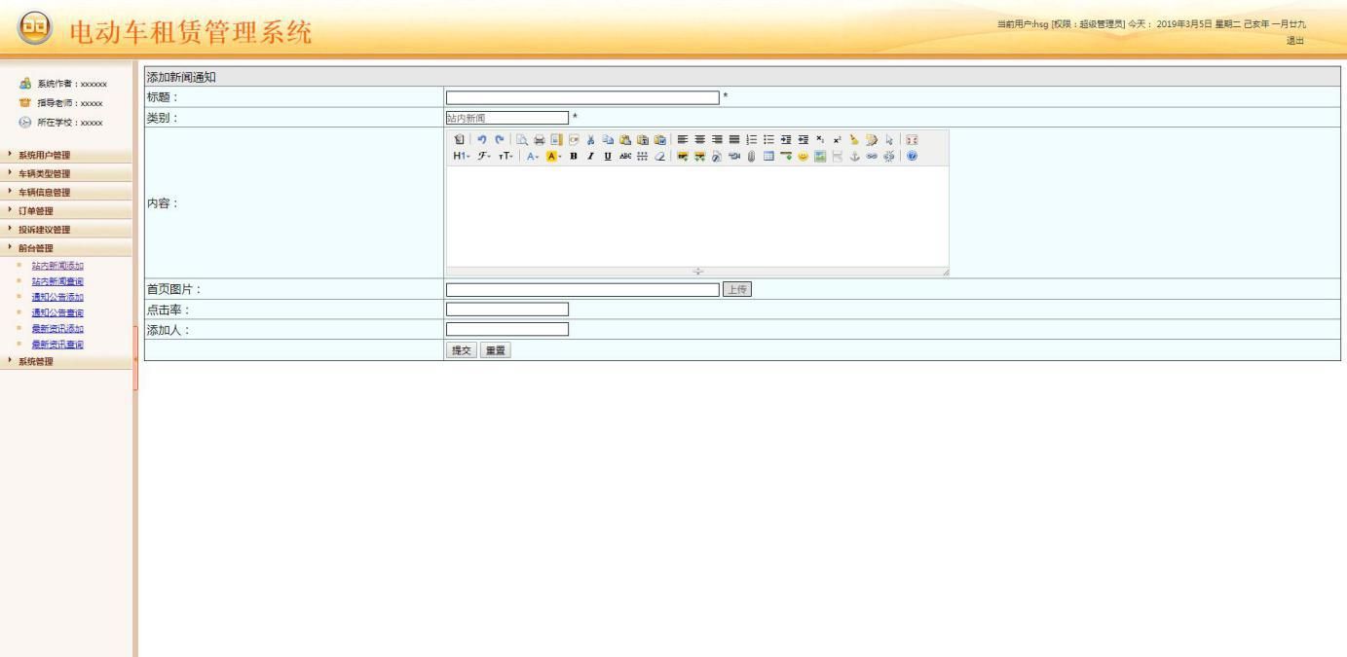Attach a file via the paperclip icon
Screen dimensions: 1347x657
tap(751, 156)
